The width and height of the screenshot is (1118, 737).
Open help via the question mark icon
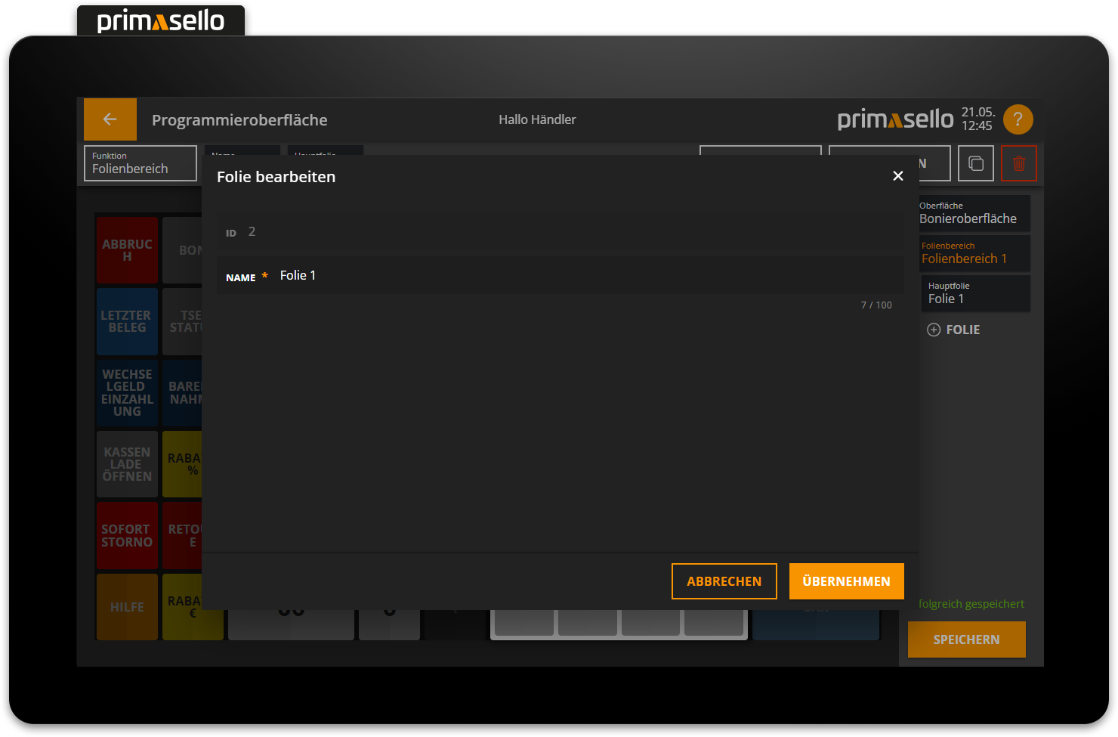point(1018,119)
